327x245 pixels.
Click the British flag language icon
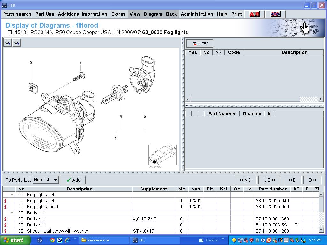coord(275,14)
